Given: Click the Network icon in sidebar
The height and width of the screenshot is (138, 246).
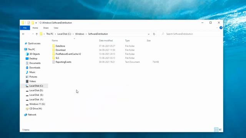Looking at the screenshot, I should pos(26,115).
